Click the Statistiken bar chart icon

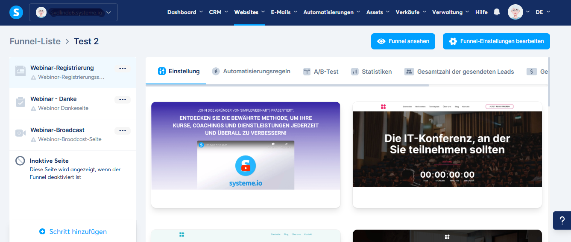pyautogui.click(x=354, y=72)
